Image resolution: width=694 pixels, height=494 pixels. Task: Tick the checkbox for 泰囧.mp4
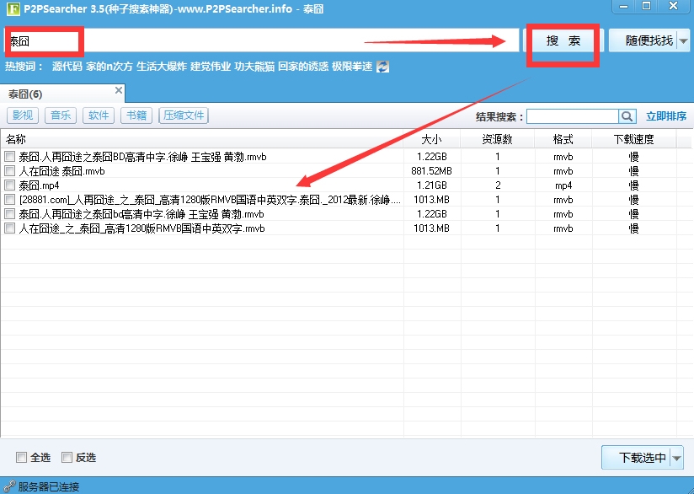click(x=10, y=185)
